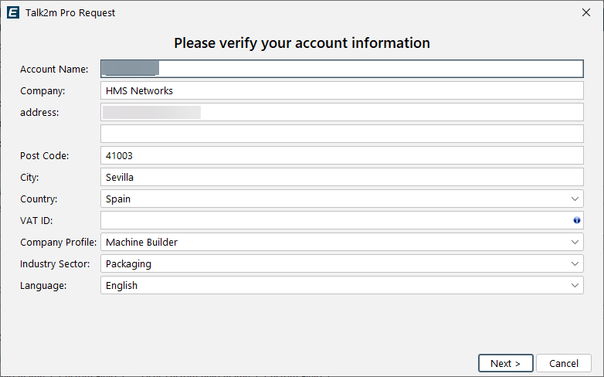Viewport: 604px width, 377px height.
Task: Close the Talk2m Pro Request dialog
Action: pyautogui.click(x=585, y=12)
